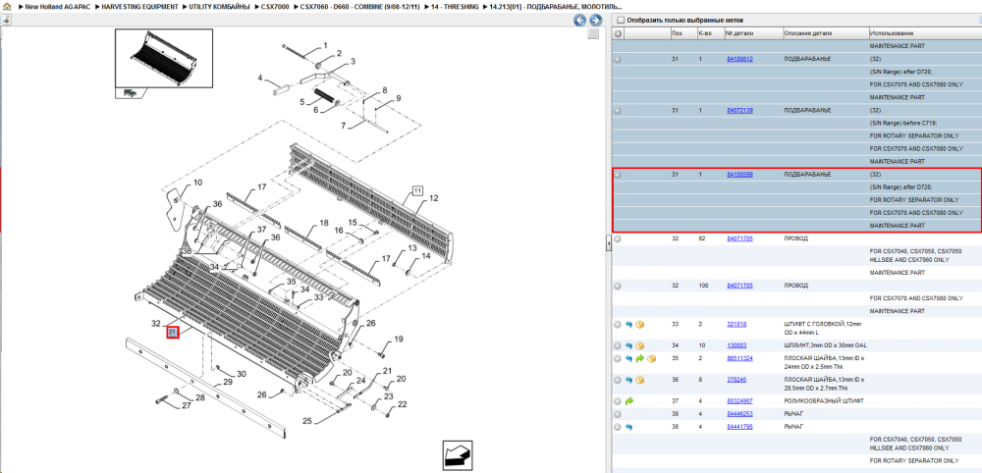
Task: Click the box icon on row 86511324
Action: pyautogui.click(x=651, y=359)
